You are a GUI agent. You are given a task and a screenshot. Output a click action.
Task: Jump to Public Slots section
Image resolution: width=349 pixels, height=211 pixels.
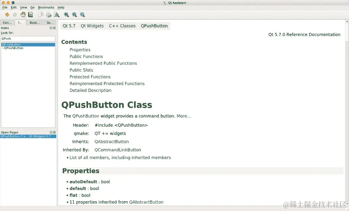(81, 70)
